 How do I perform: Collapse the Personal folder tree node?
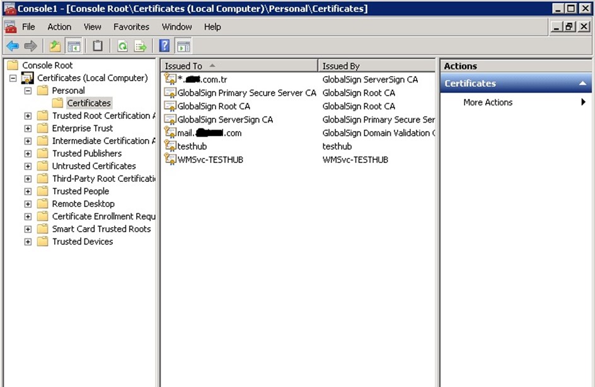click(28, 91)
